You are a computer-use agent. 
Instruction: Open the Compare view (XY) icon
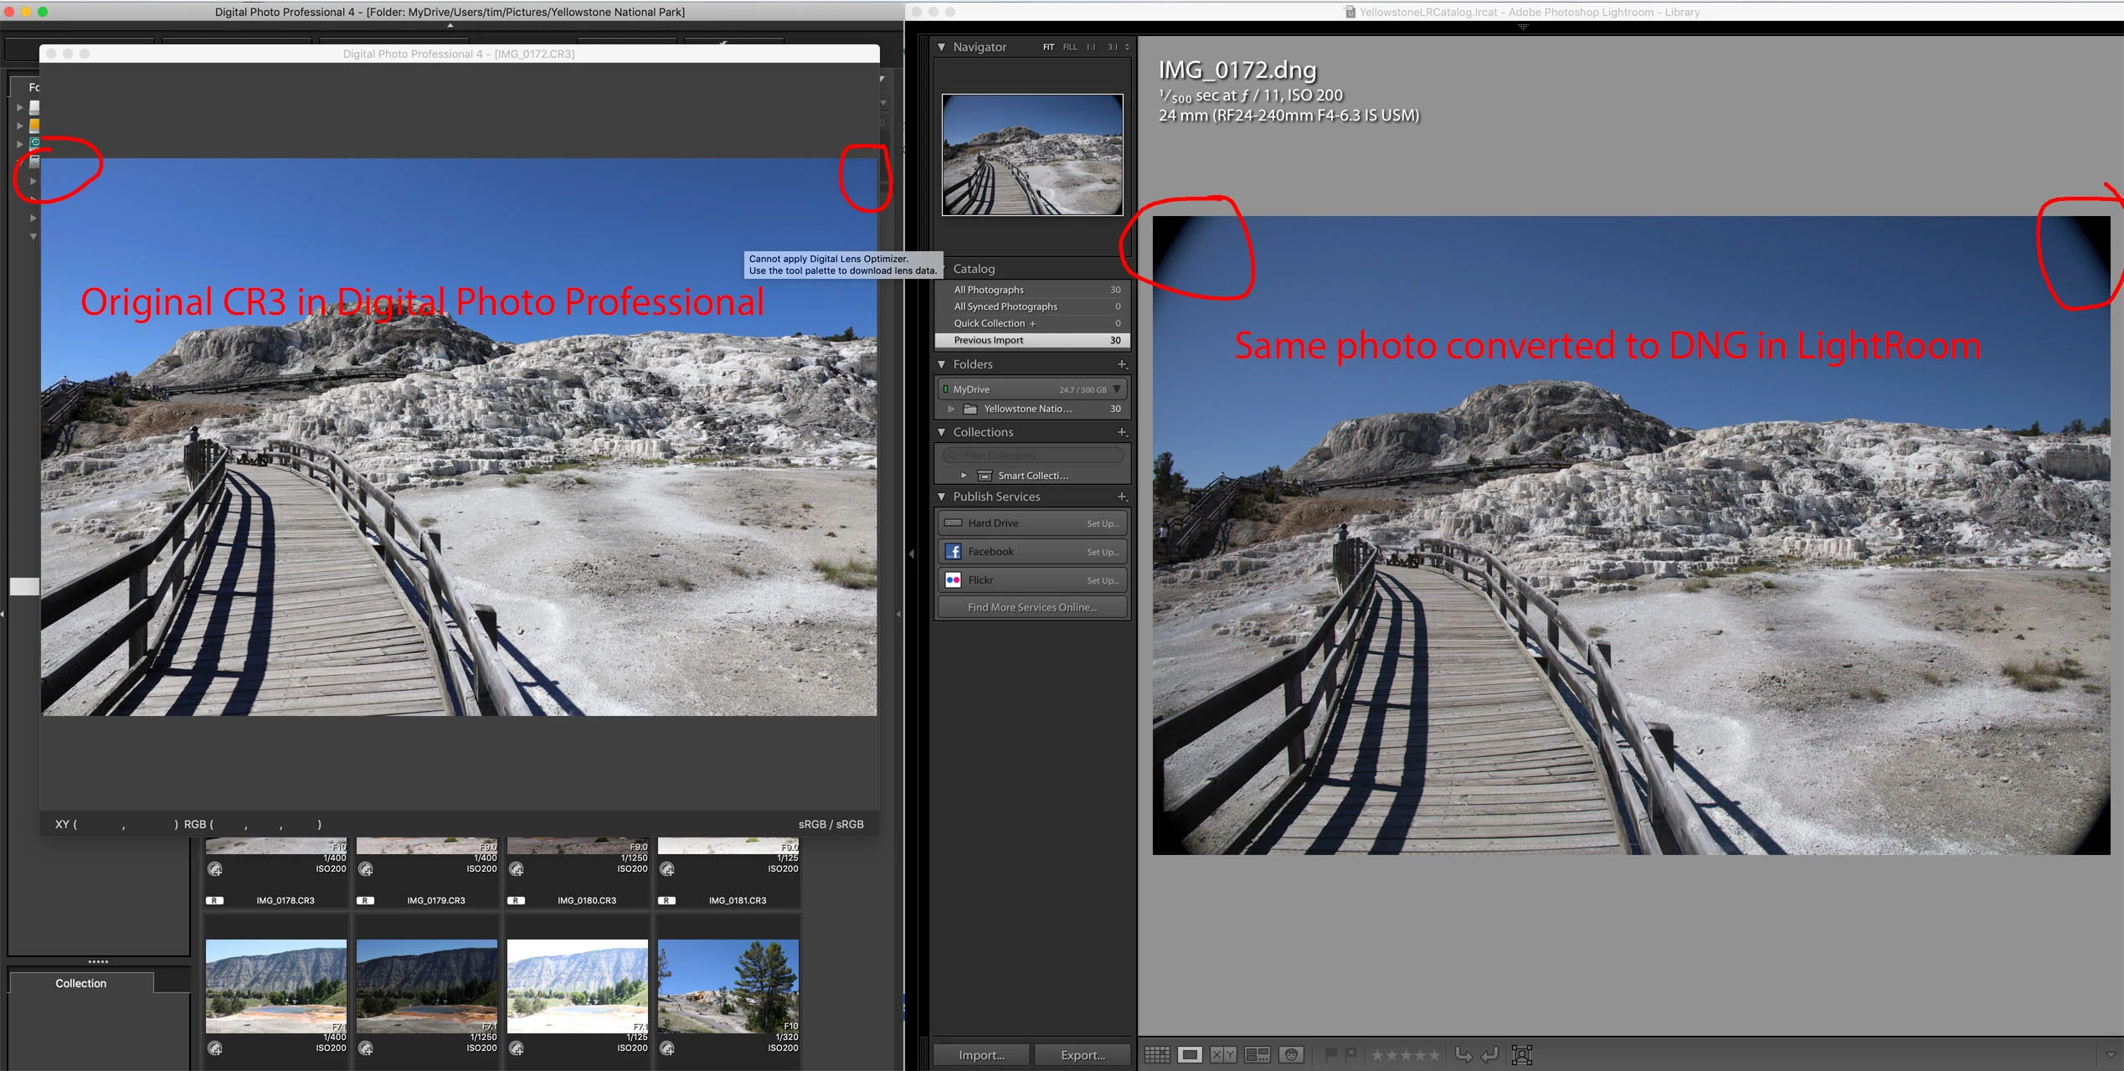[x=1223, y=1055]
